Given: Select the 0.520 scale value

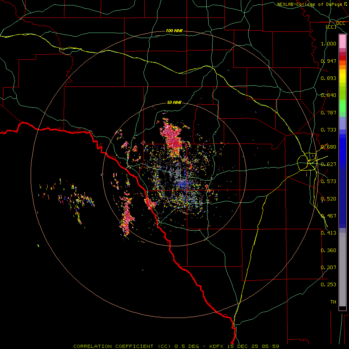Looking at the screenshot, I should (x=328, y=199).
